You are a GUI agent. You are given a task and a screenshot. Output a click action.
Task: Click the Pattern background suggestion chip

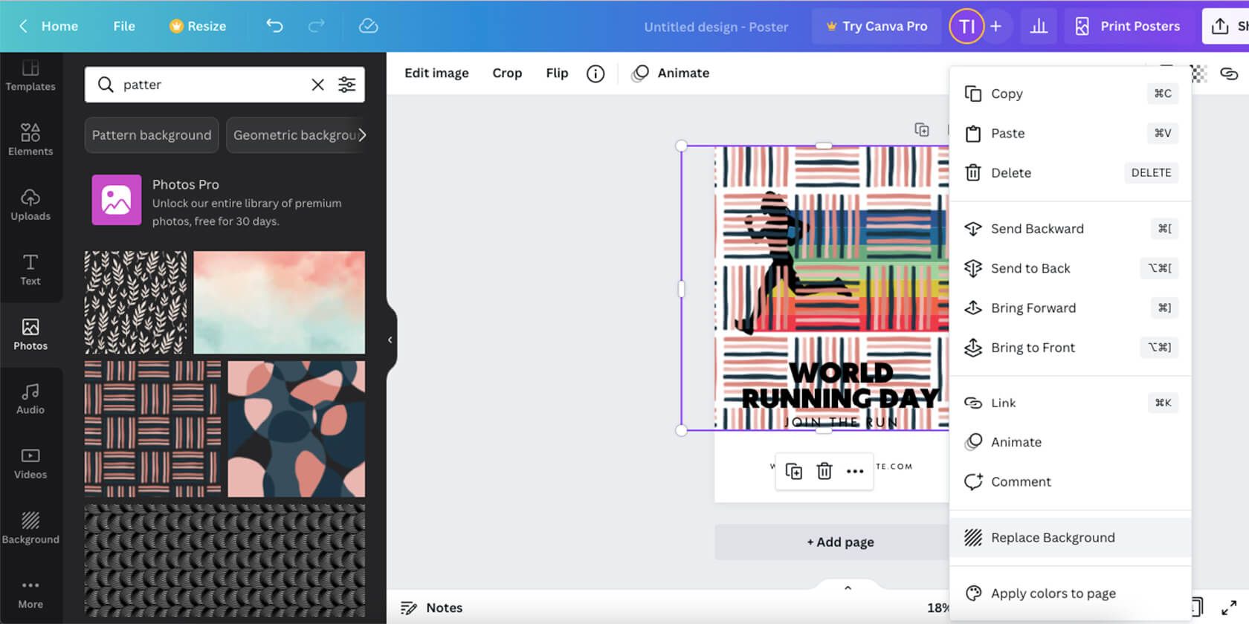click(x=152, y=135)
